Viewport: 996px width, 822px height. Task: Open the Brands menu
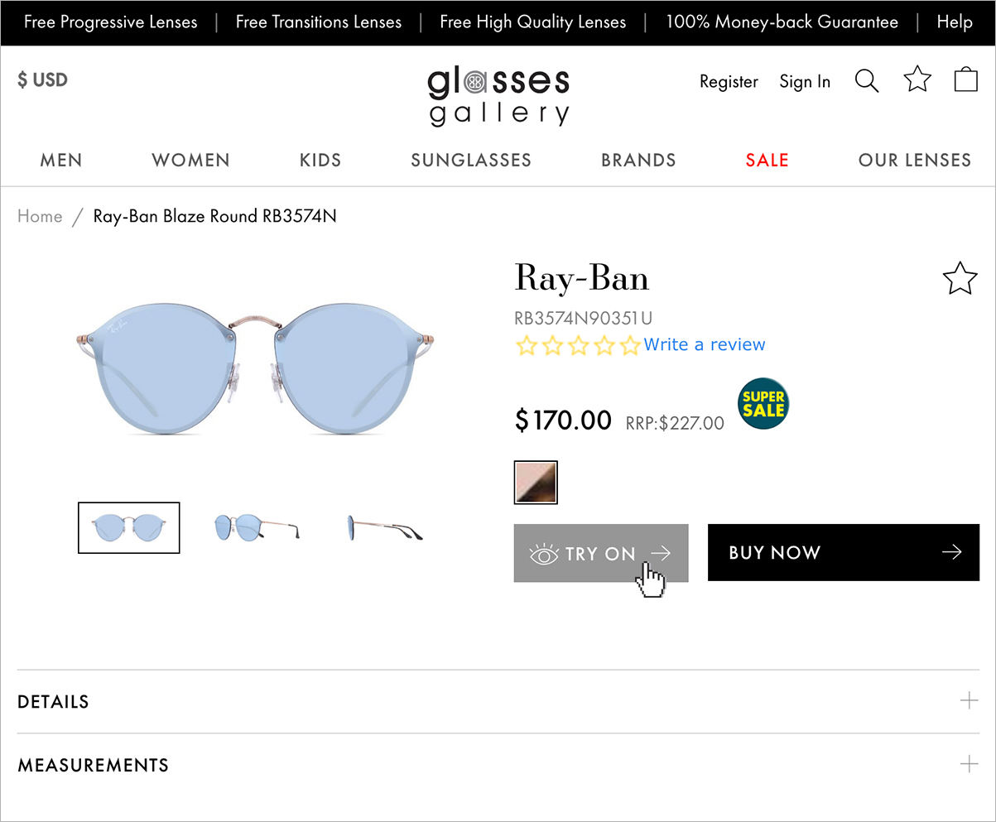pyautogui.click(x=638, y=160)
